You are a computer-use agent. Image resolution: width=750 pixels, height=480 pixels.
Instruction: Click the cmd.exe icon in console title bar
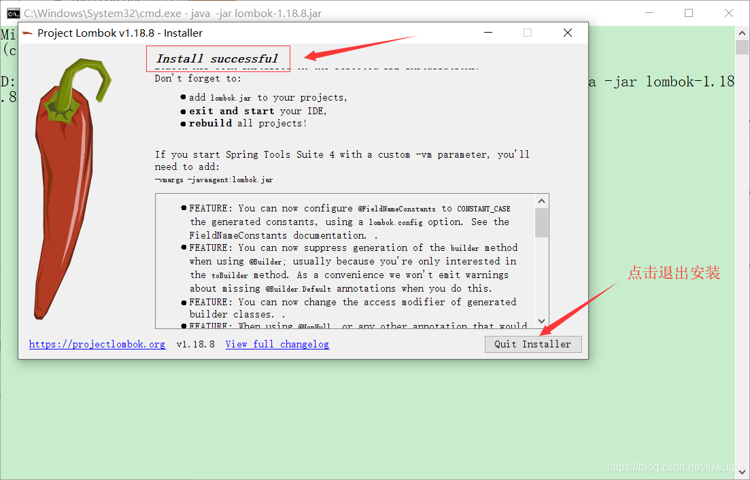coord(13,13)
